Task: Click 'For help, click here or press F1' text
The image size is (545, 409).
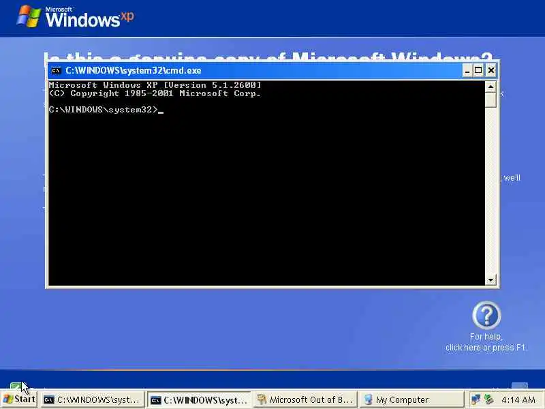Action: (485, 342)
